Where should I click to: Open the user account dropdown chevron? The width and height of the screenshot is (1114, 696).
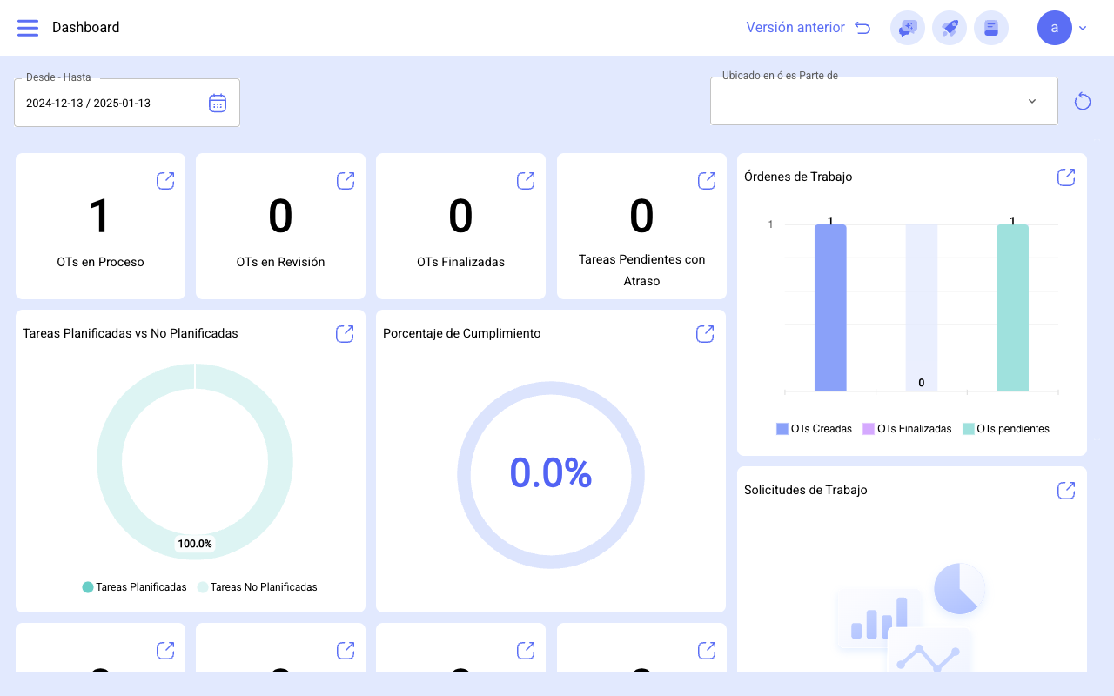coord(1083,28)
